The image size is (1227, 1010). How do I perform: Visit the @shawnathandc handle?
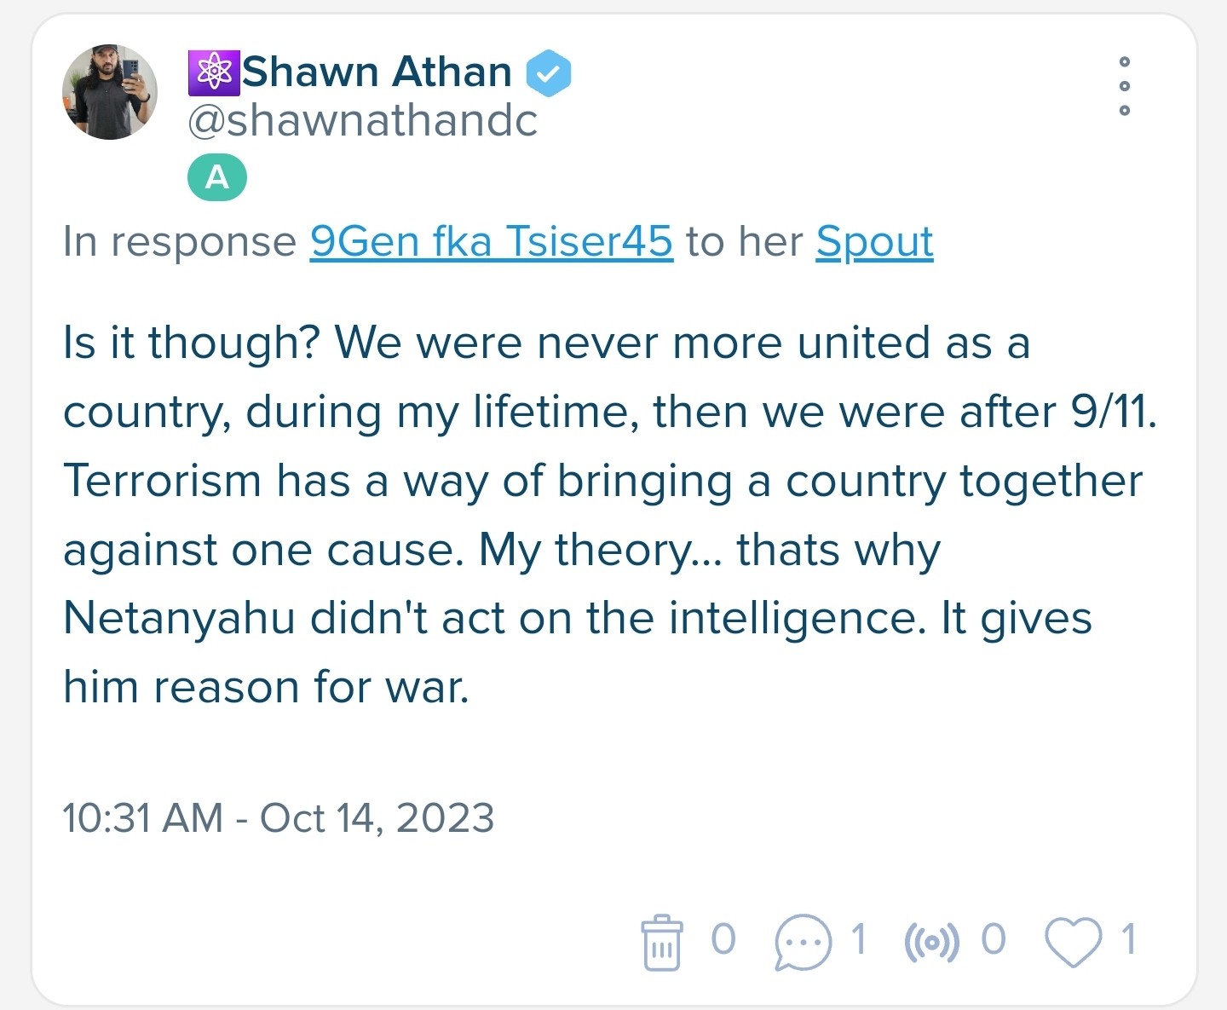[362, 120]
